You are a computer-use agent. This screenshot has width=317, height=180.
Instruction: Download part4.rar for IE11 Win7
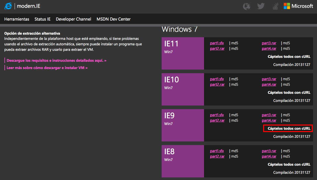point(269,48)
